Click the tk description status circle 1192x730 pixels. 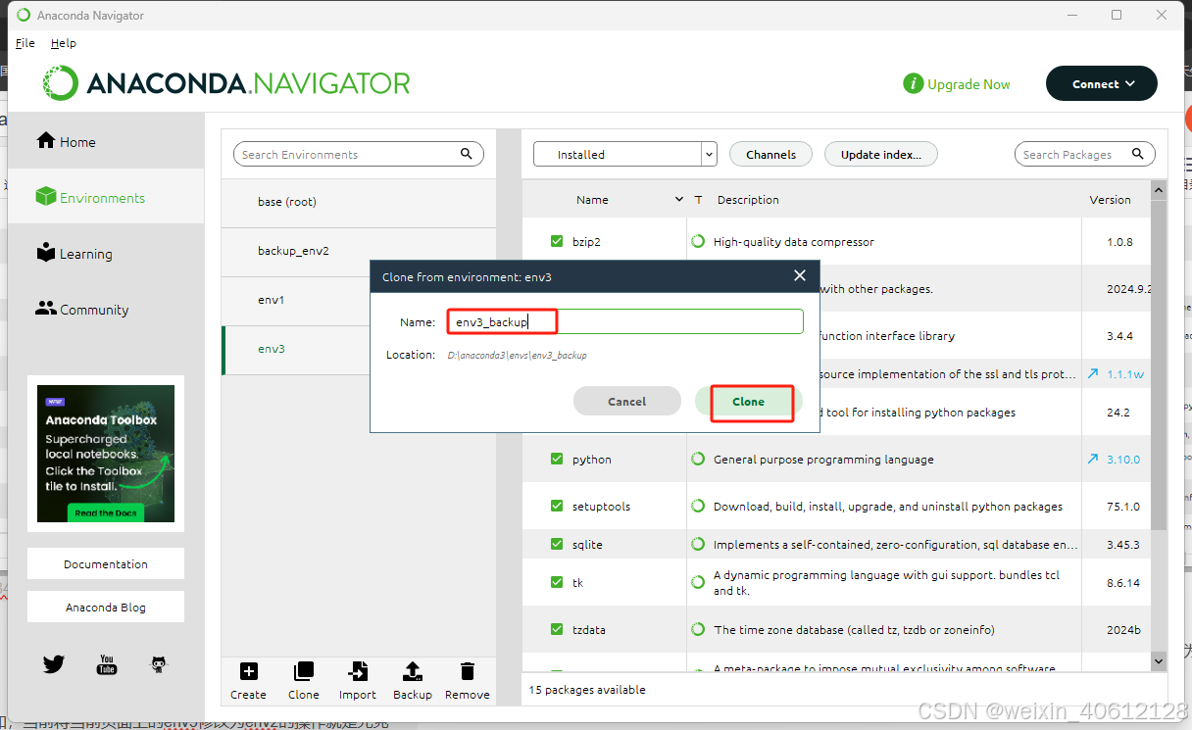point(698,582)
